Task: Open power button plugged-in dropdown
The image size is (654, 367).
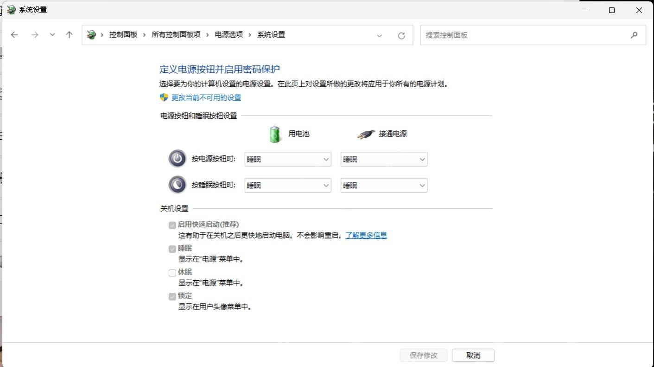Action: pos(384,159)
